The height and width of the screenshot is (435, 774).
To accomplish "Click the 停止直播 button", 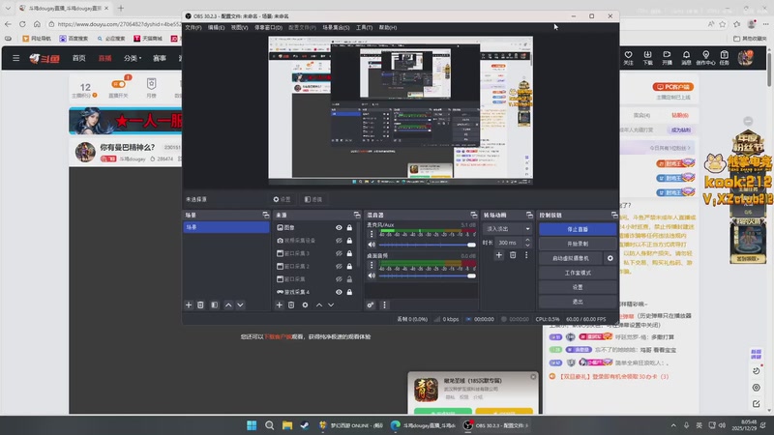I will coord(578,229).
